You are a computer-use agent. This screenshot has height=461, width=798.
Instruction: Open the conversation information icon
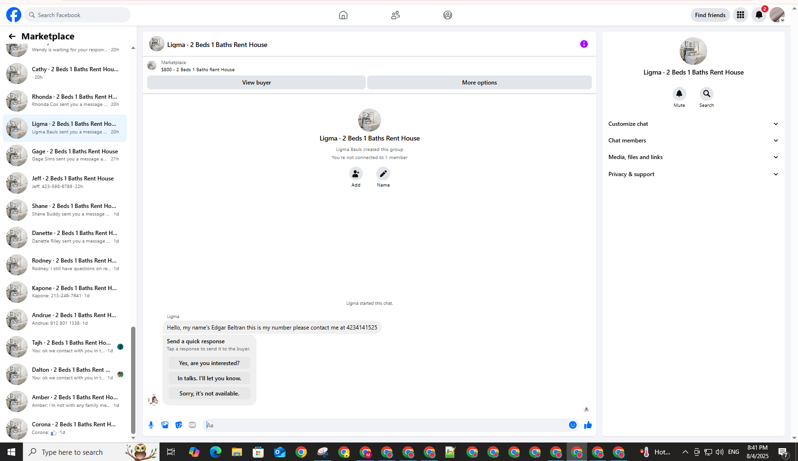(584, 44)
